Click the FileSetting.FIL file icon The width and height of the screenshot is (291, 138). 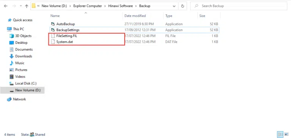(53, 36)
